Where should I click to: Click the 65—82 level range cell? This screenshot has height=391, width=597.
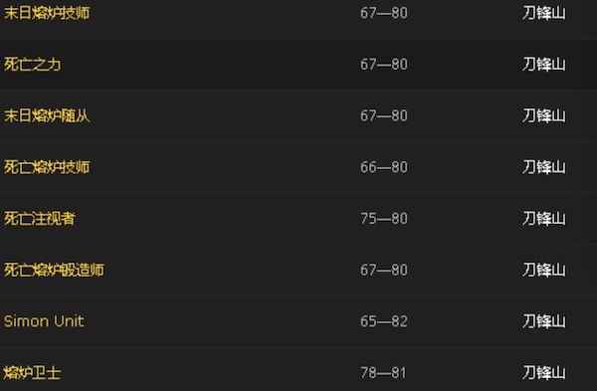pos(384,321)
